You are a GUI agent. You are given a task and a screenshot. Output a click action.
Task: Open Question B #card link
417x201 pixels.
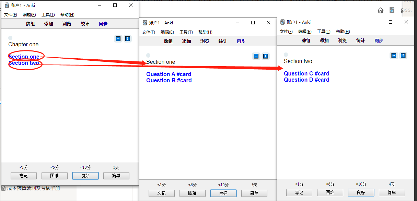click(x=169, y=80)
